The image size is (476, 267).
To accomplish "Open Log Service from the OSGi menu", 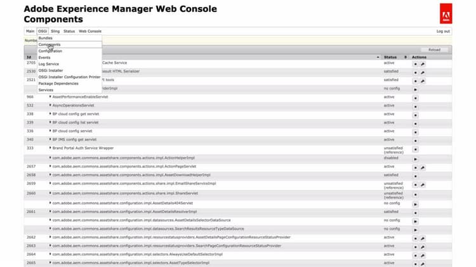I will click(x=70, y=64).
